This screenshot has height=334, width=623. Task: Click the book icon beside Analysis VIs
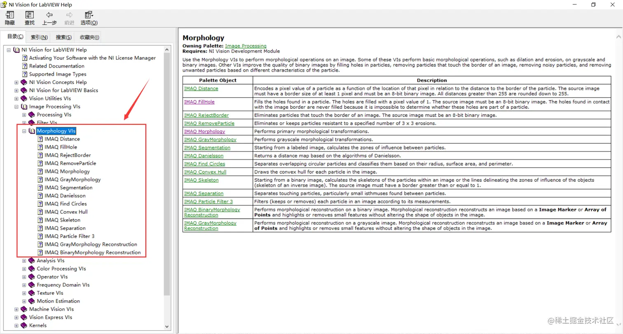(32, 261)
